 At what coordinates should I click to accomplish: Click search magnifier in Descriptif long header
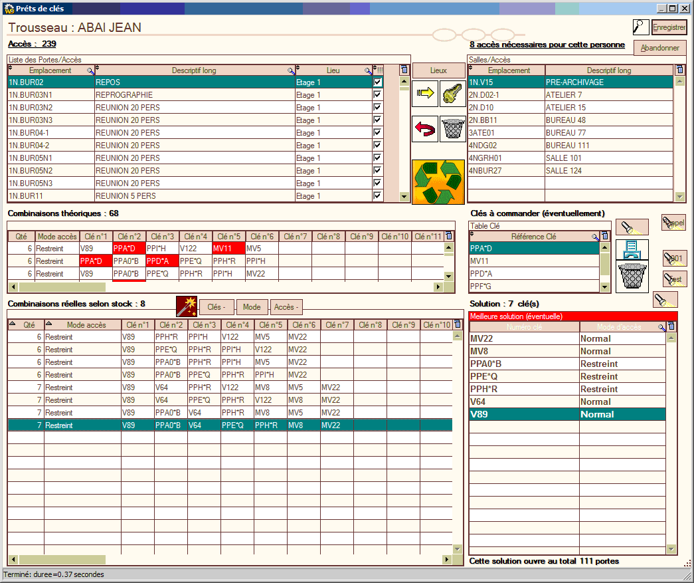291,71
